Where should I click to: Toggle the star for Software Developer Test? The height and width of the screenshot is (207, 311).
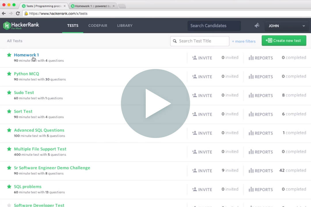[9, 205]
